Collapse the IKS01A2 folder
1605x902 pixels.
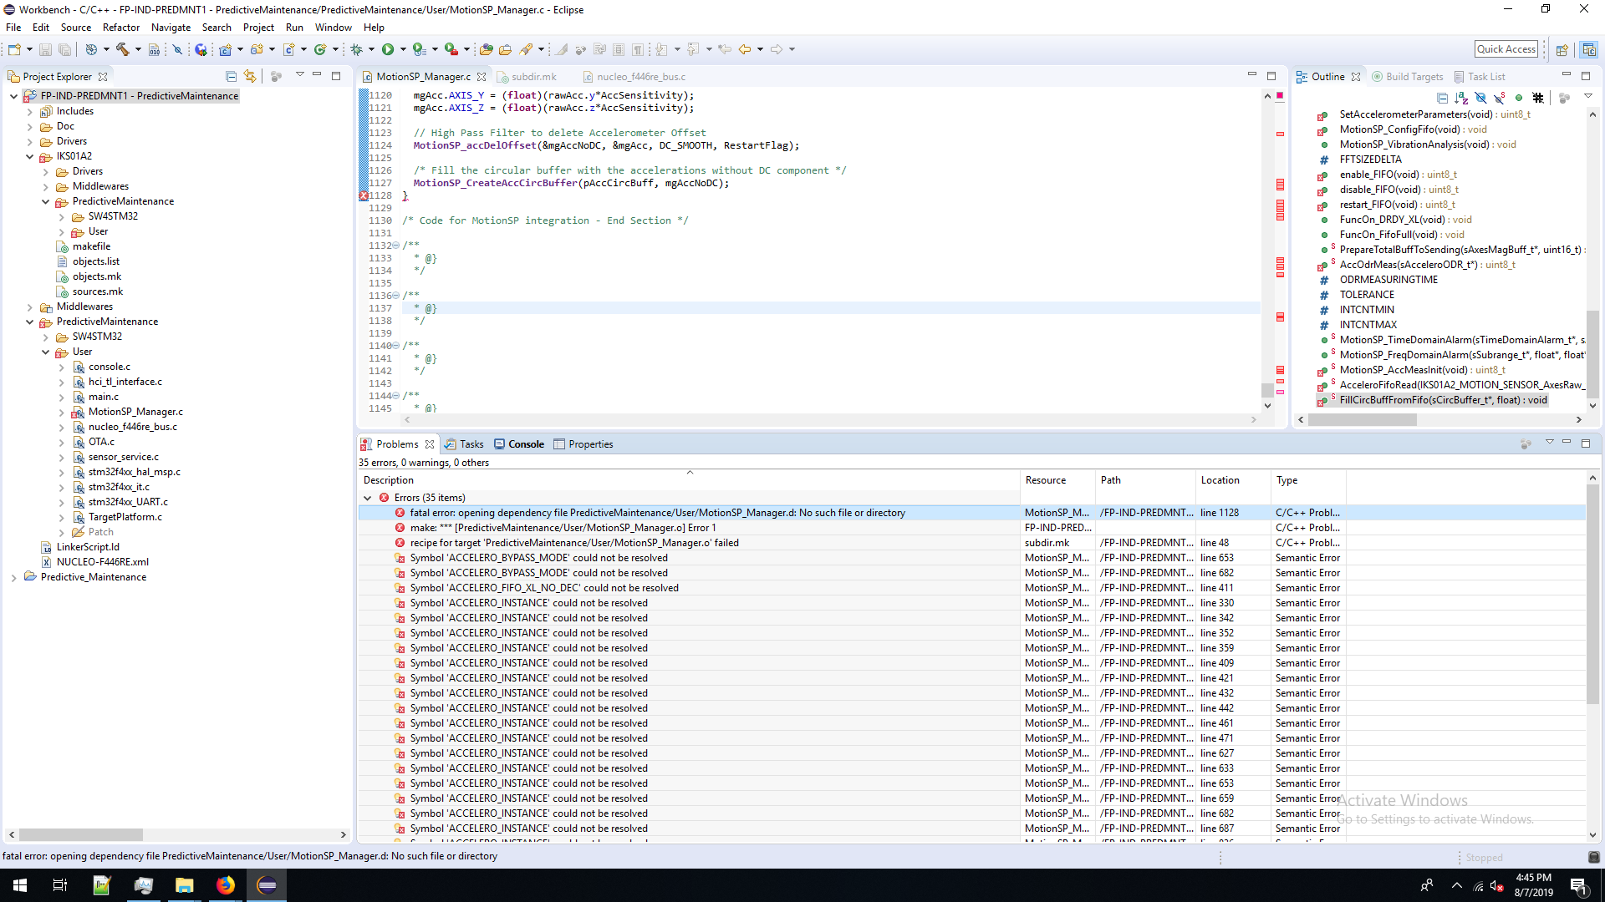(x=30, y=156)
